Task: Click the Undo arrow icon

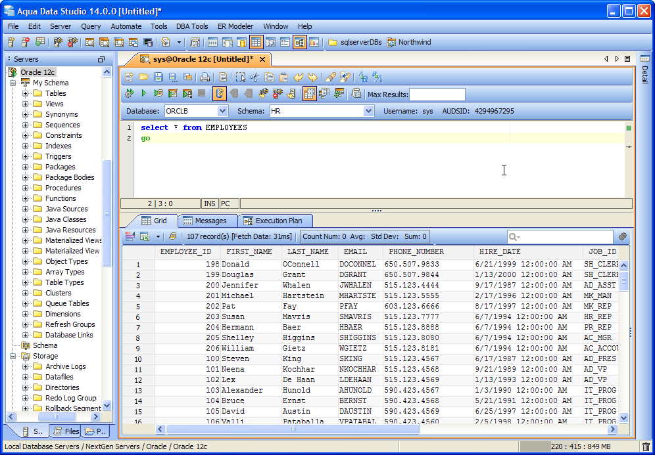Action: pyautogui.click(x=298, y=77)
